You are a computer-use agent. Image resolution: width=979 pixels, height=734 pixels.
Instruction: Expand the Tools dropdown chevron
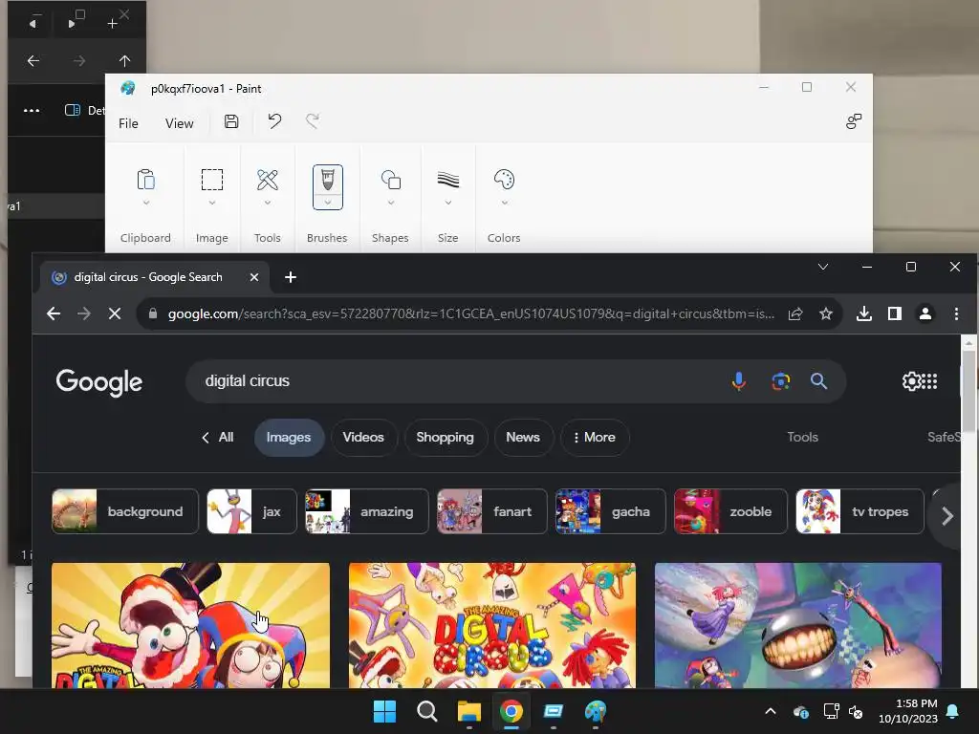click(268, 203)
